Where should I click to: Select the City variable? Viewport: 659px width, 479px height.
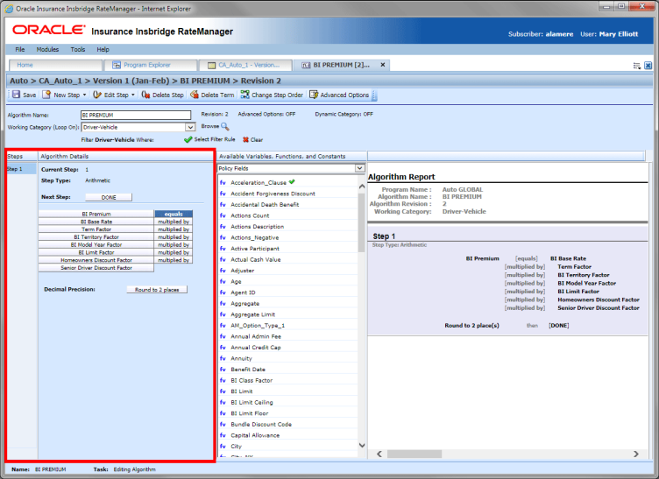coord(237,447)
